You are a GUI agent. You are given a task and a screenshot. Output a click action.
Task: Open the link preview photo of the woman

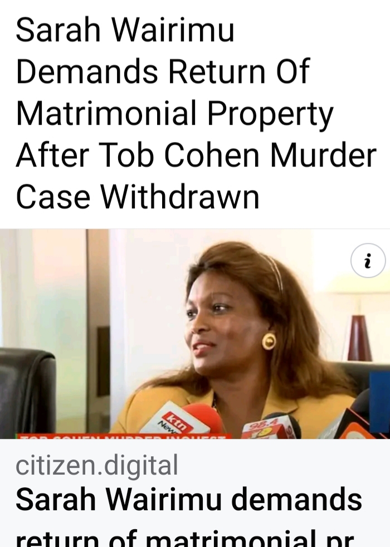coord(195,334)
